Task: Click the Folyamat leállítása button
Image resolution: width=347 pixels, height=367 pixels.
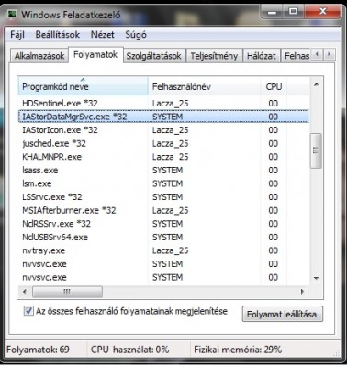Action: tap(282, 314)
